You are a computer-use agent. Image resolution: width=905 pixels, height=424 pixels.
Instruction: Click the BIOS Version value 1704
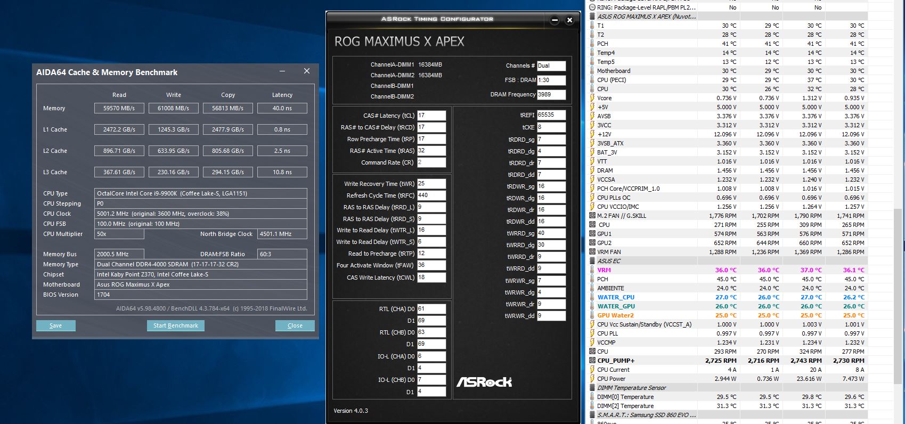point(201,295)
